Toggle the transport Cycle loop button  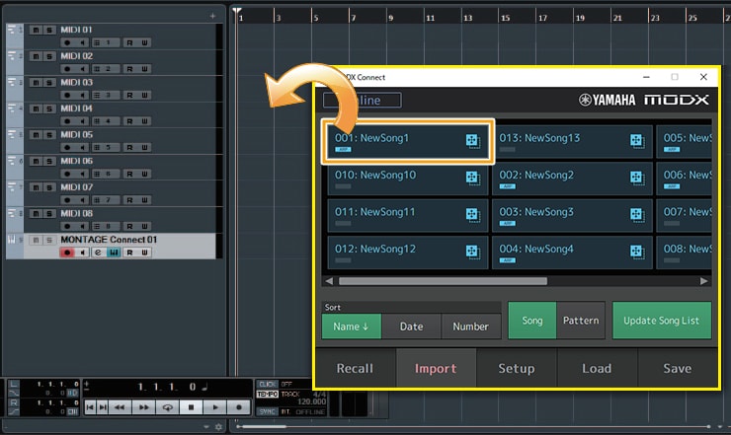(168, 406)
